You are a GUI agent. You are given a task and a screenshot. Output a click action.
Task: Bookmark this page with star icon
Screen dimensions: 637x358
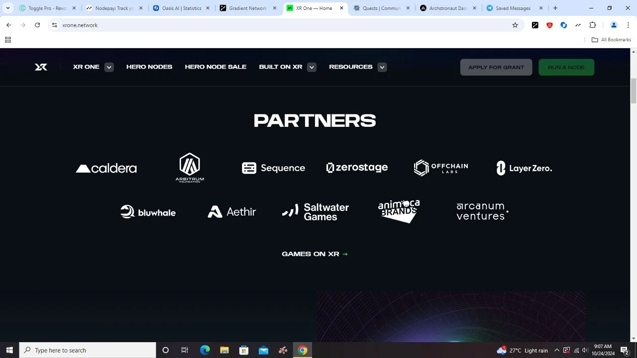[515, 25]
